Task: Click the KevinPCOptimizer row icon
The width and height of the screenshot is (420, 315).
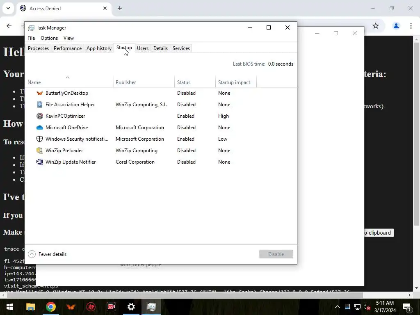Action: click(40, 116)
